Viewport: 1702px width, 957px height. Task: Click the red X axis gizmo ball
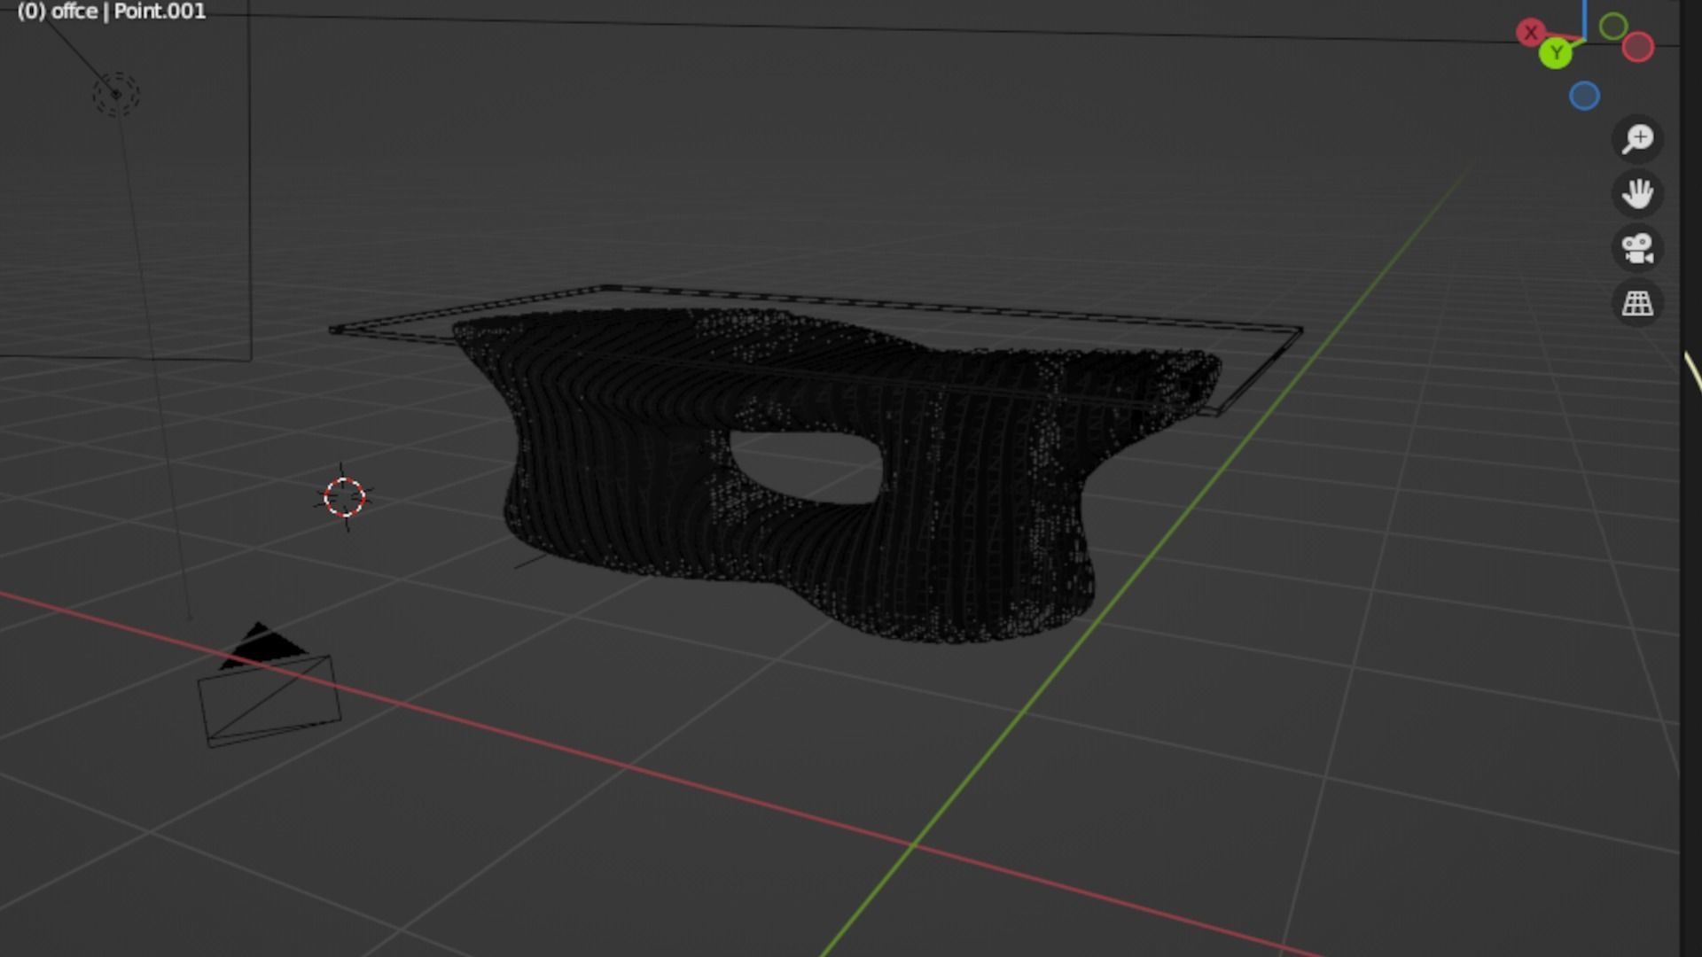coord(1530,33)
